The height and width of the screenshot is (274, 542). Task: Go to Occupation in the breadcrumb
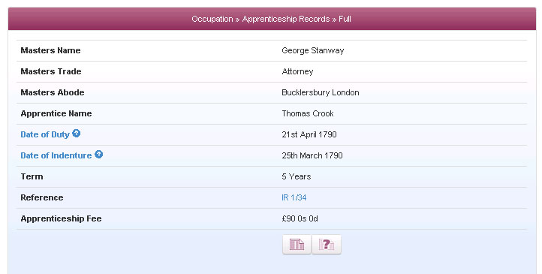(x=212, y=19)
